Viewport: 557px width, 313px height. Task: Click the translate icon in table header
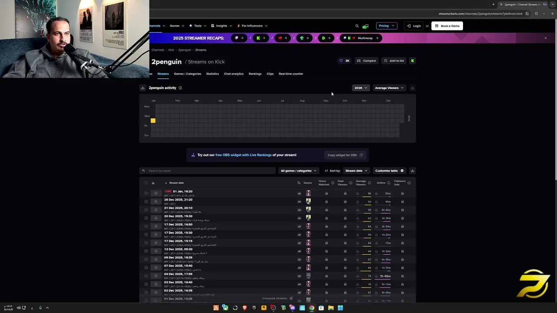(299, 183)
